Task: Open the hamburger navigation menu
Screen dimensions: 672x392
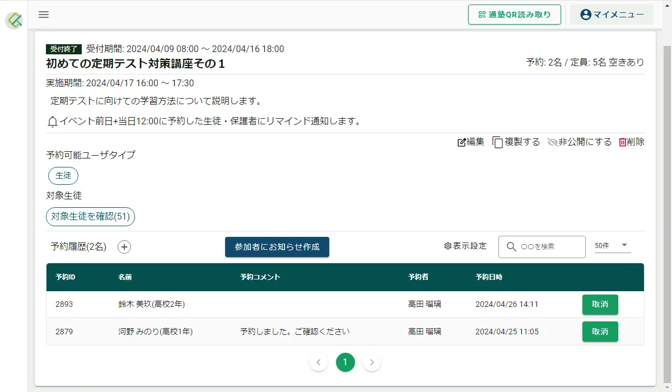Action: click(x=44, y=15)
